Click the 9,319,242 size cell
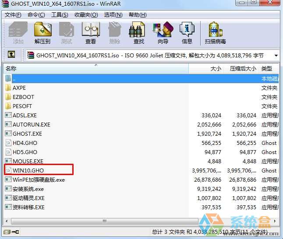The height and width of the screenshot is (239, 283). pos(209,189)
